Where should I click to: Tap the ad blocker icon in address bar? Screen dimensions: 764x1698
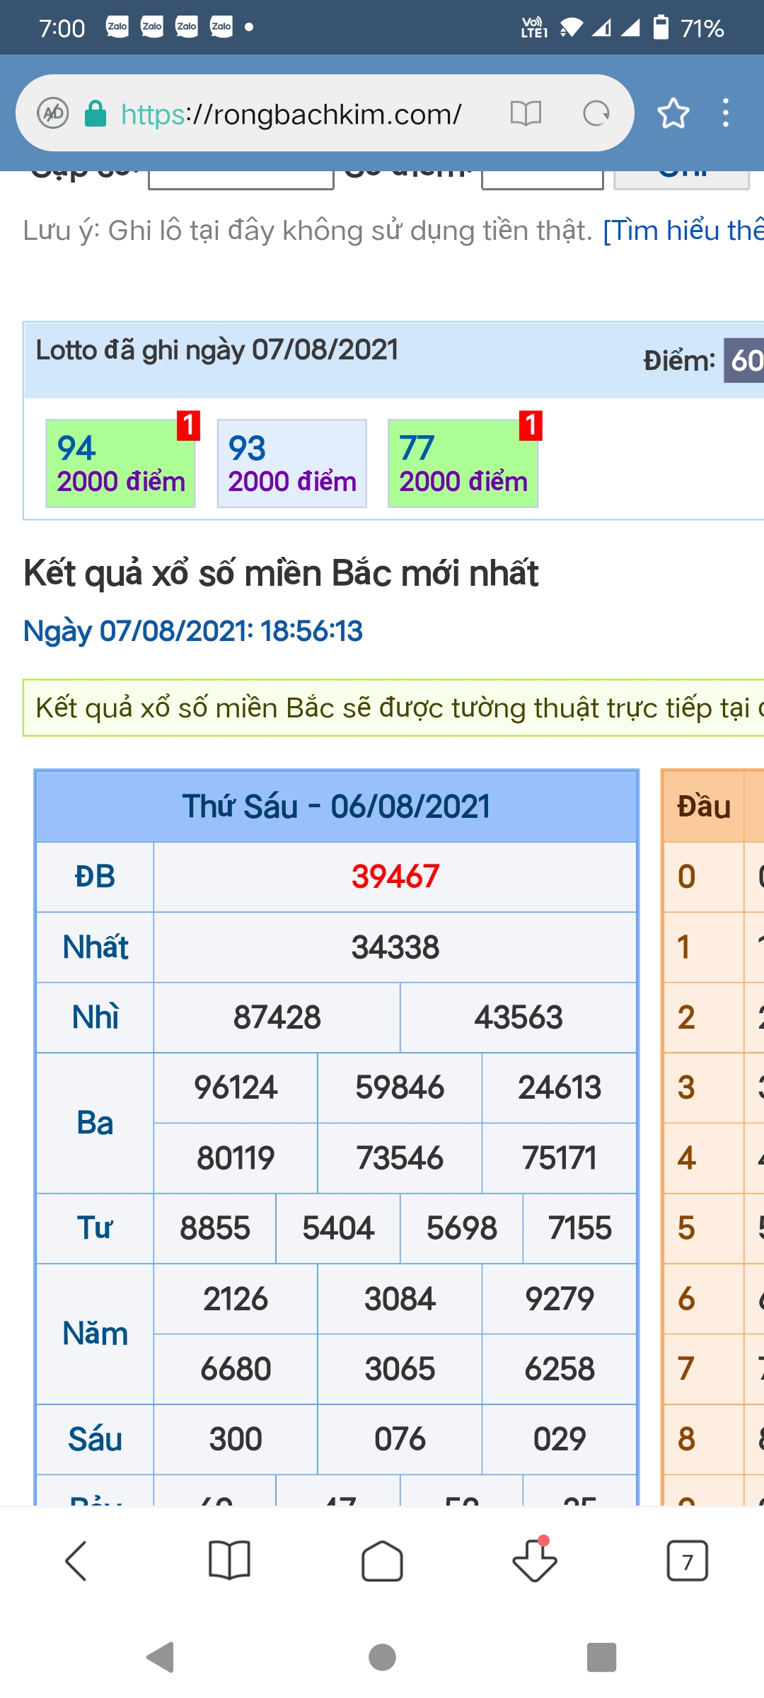53,113
